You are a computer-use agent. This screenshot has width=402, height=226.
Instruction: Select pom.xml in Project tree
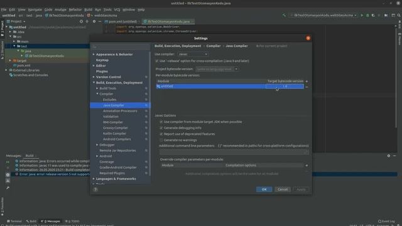pos(24,65)
